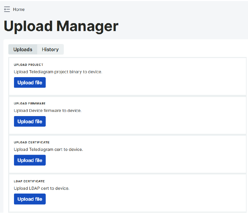Switch to the History tab
248x213 pixels.
point(50,49)
